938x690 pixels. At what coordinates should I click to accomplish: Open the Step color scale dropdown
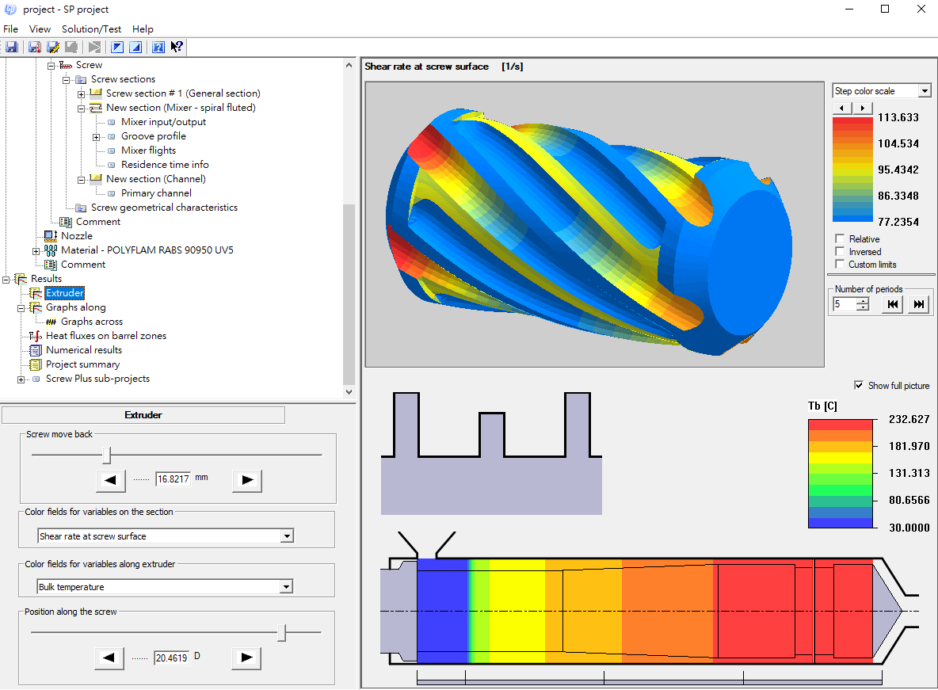click(925, 91)
